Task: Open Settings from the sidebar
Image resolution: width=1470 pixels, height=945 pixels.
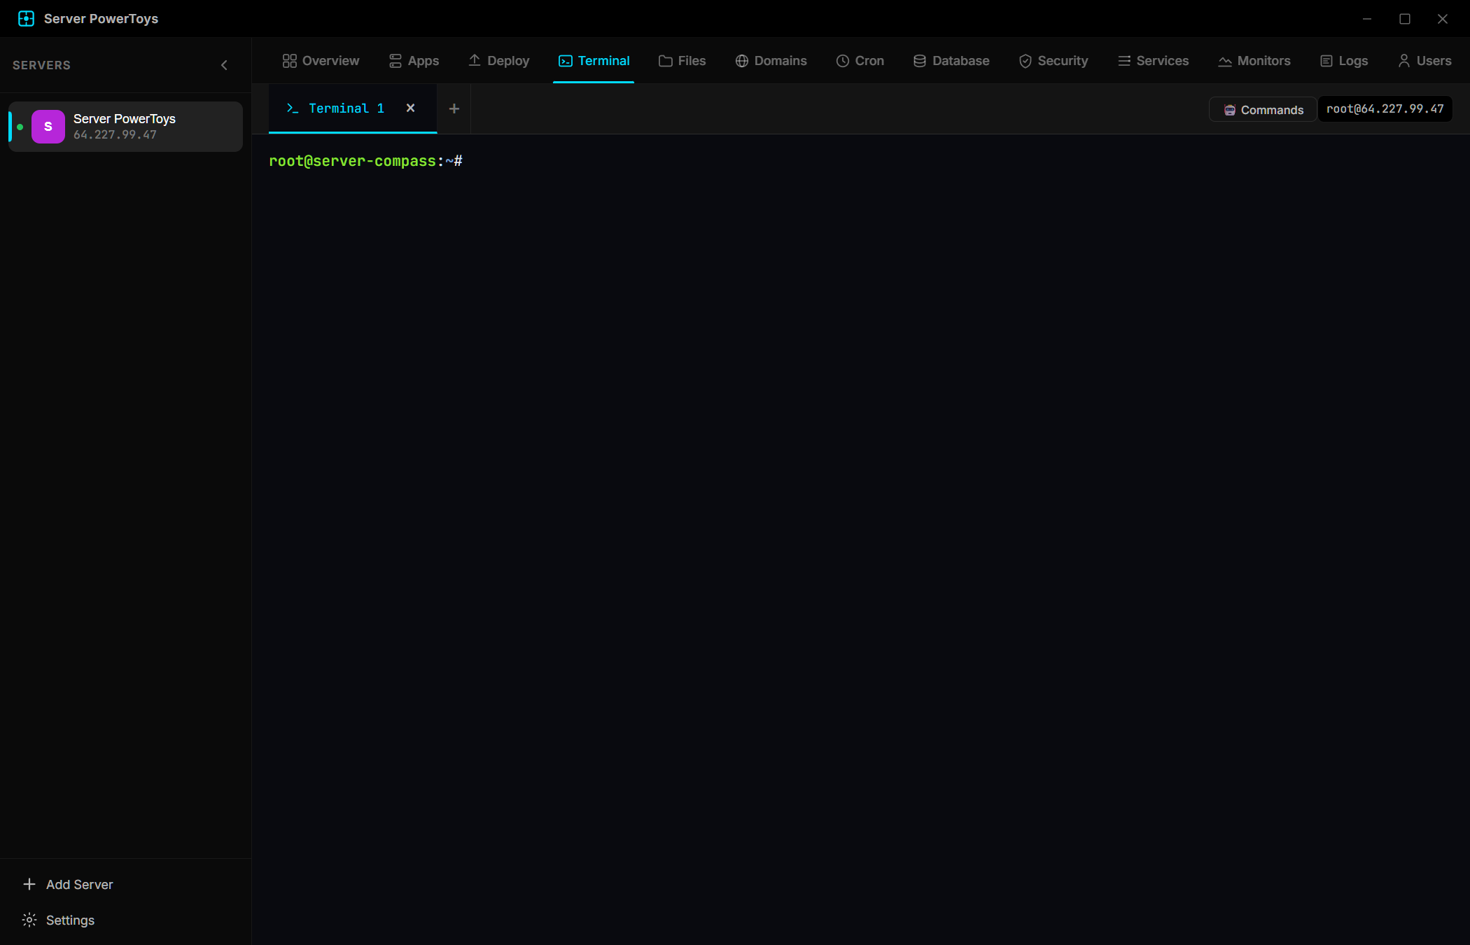Action: 59,920
